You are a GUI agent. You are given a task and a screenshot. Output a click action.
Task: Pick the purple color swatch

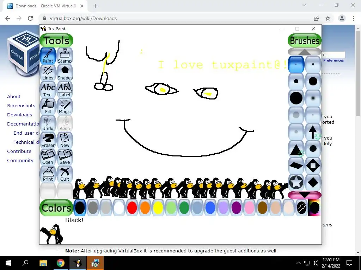tap(236, 208)
